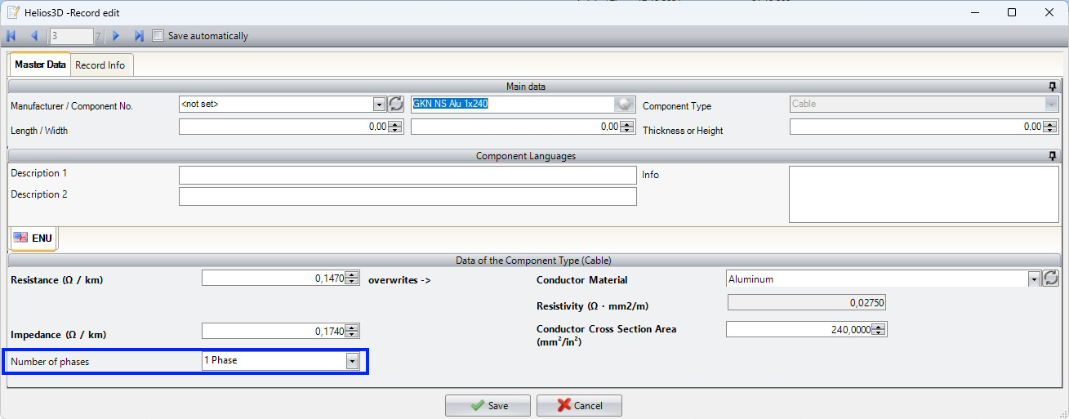Click the Description 1 text field
Viewport: 1069px width, 419px height.
point(408,175)
